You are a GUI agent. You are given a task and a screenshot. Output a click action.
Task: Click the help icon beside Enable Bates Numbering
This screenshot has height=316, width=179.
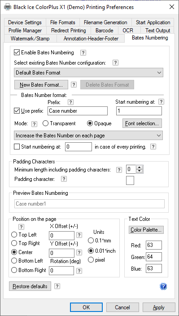[83, 53]
